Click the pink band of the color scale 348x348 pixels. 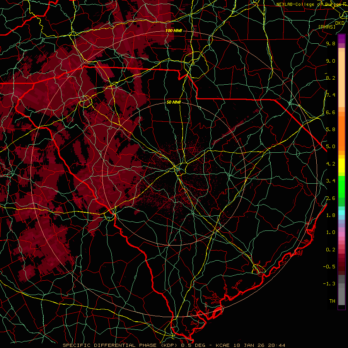341,234
